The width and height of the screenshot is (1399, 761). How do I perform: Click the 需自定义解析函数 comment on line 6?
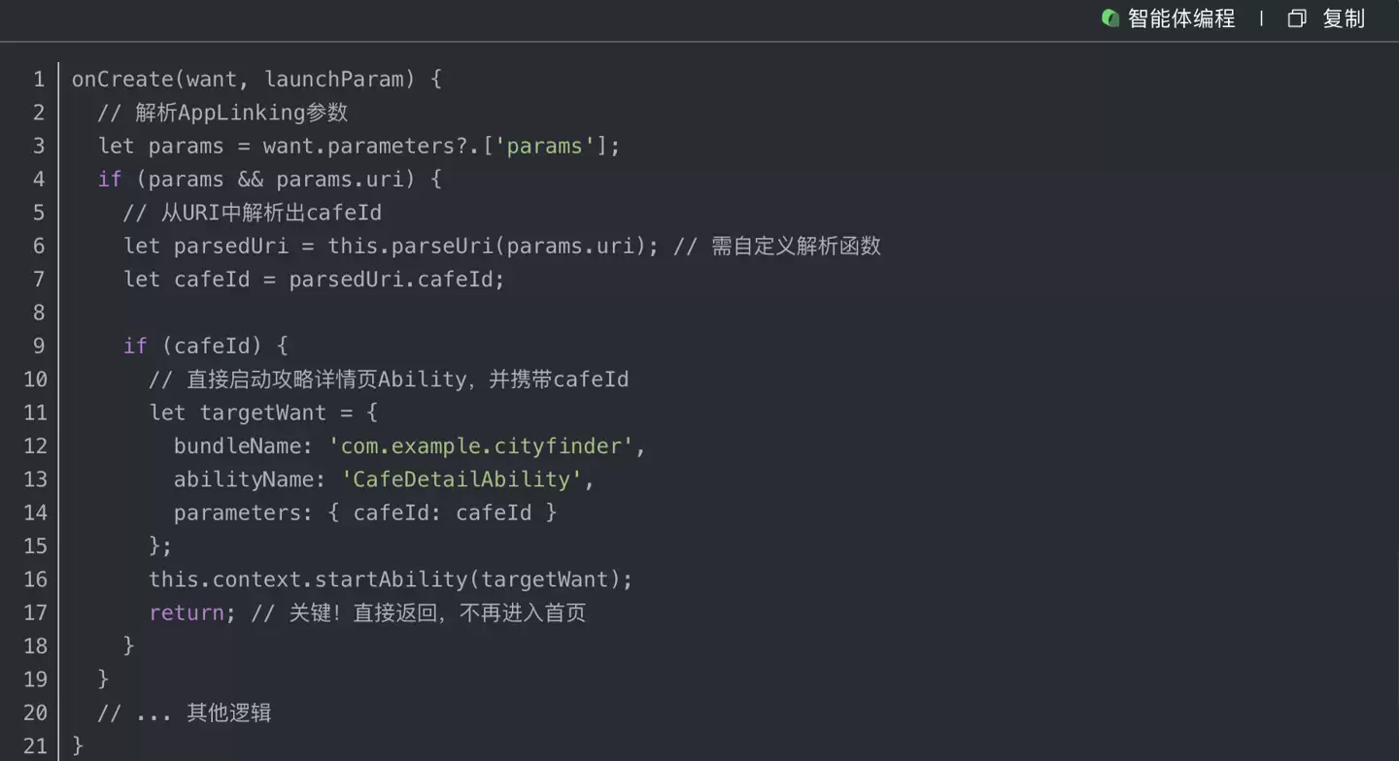[795, 247]
